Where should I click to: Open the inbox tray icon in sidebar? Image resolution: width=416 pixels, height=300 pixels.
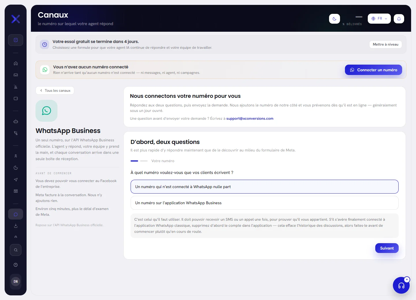(x=16, y=75)
